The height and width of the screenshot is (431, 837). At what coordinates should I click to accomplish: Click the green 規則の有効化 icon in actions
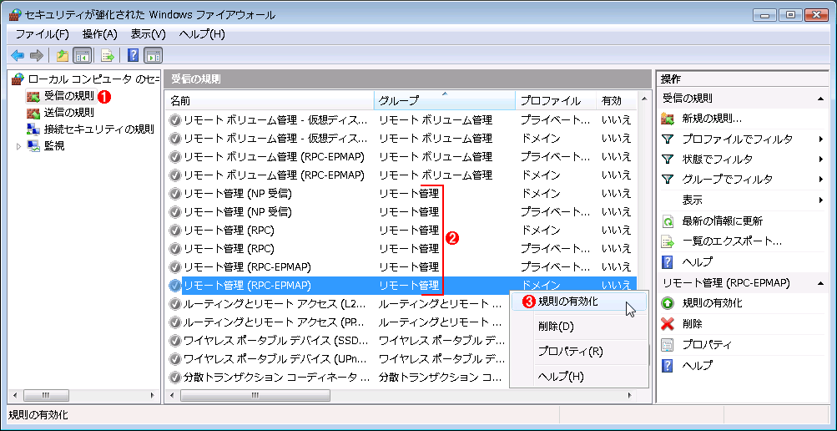tap(668, 303)
